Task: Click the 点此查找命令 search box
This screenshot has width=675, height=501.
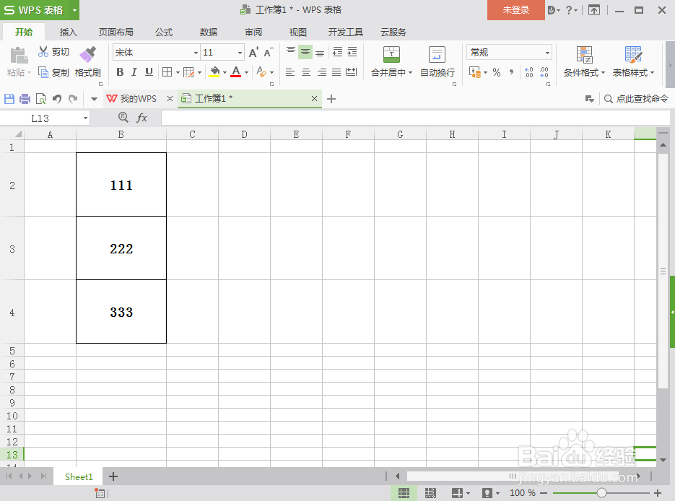Action: [636, 99]
